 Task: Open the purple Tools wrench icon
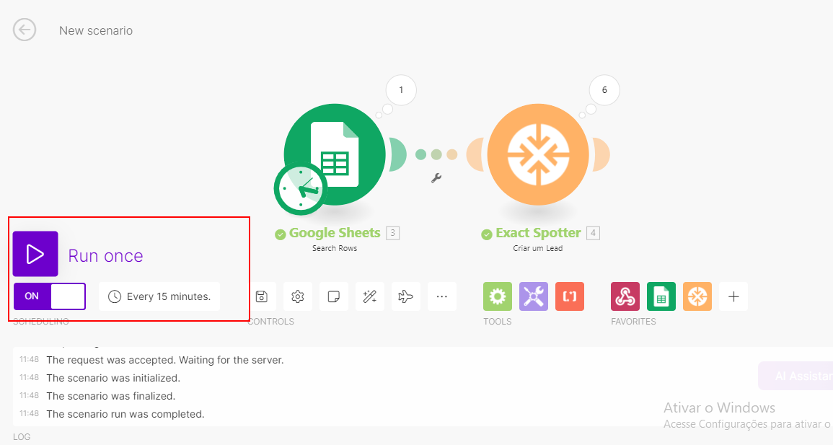(x=534, y=296)
